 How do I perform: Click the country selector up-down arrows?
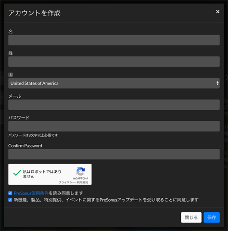[x=217, y=83]
